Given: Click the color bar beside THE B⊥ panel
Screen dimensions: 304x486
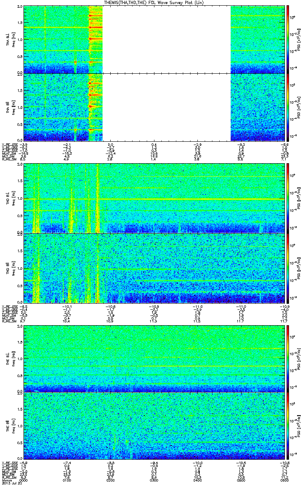Looking at the screenshot, I should (288, 358).
